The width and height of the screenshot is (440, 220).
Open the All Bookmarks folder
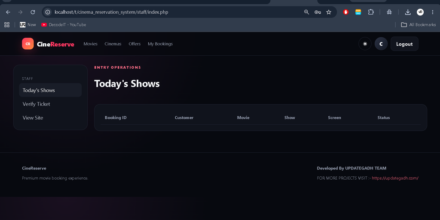coord(419,24)
